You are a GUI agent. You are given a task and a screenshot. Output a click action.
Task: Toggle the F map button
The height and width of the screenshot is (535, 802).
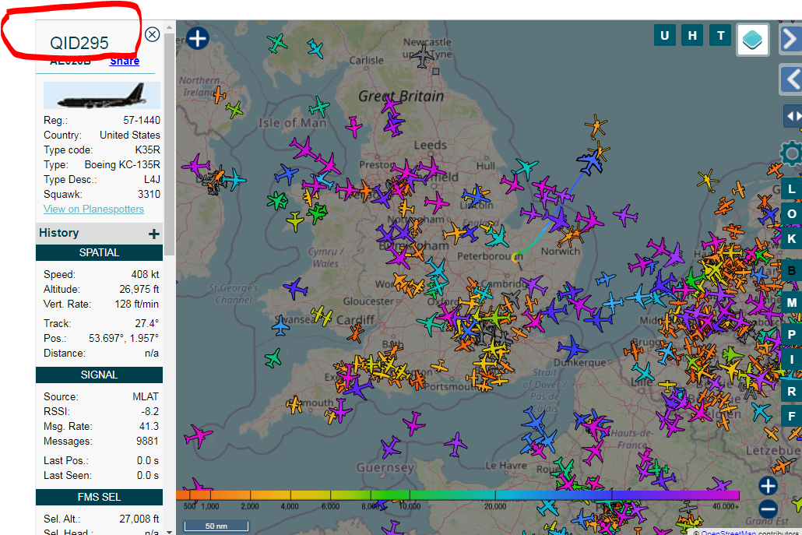point(792,417)
